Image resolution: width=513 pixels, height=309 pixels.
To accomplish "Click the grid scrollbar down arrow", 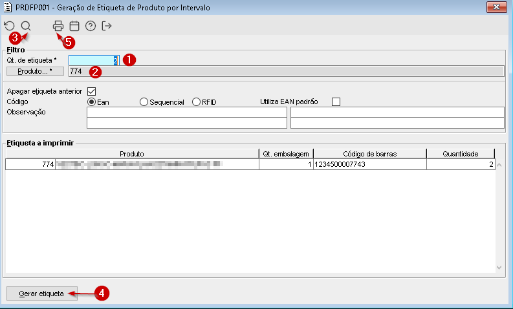I will point(499,268).
